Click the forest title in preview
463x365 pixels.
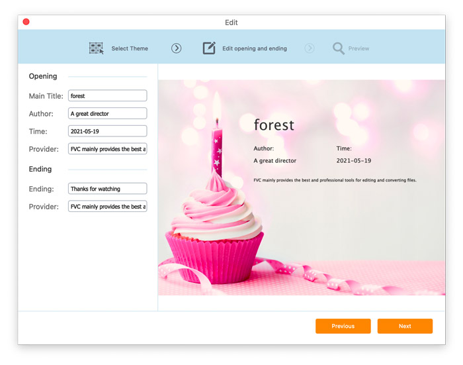tap(274, 125)
